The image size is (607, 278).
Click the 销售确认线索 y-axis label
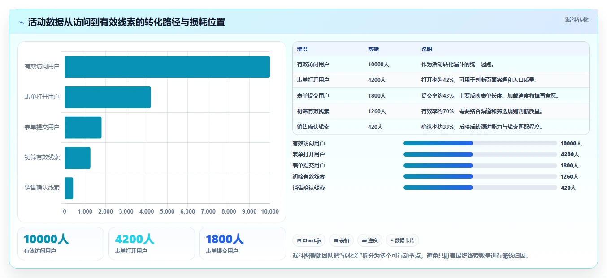[42, 188]
